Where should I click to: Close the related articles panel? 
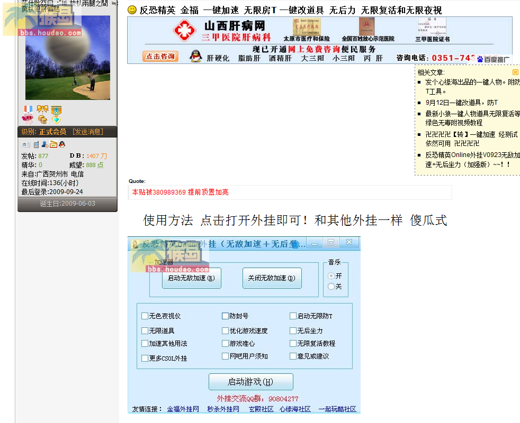[515, 72]
